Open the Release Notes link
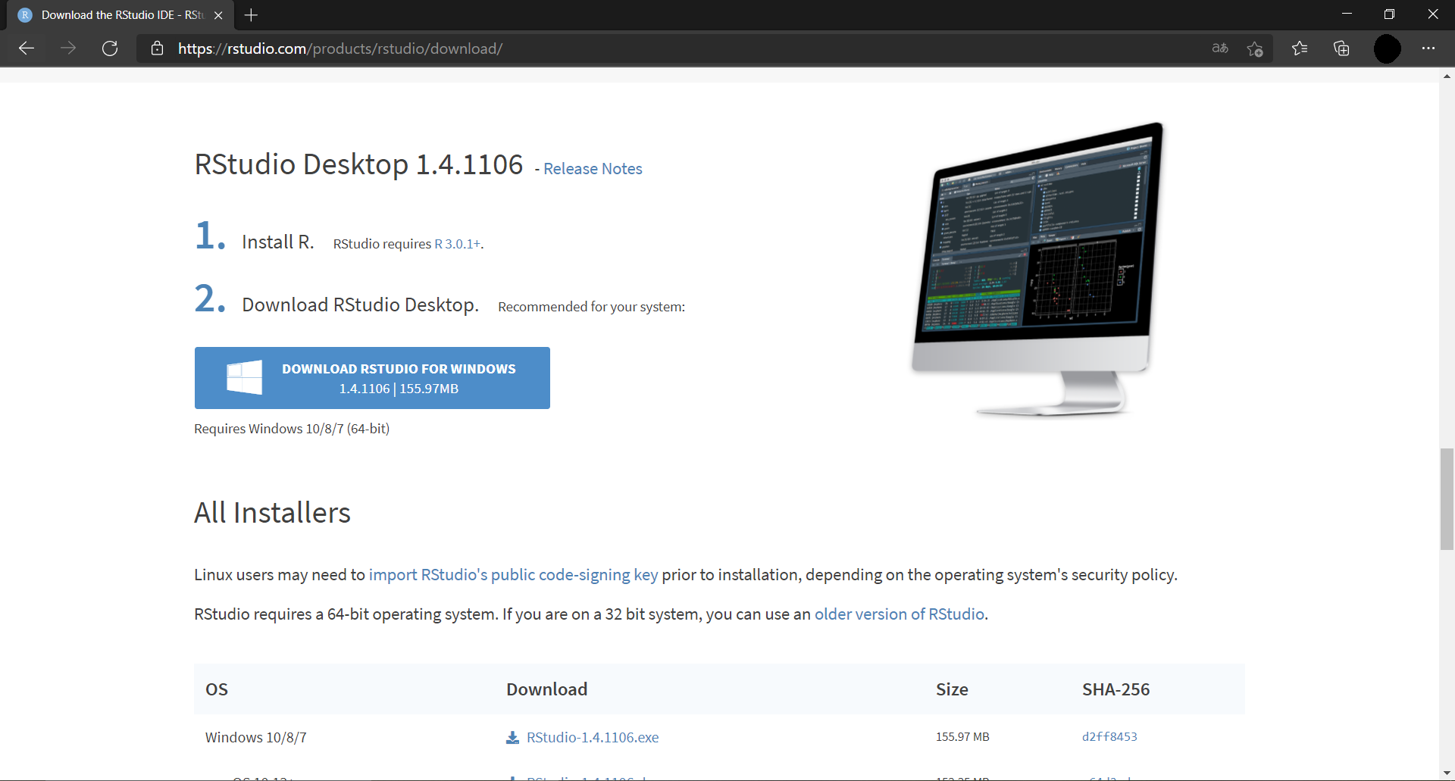Viewport: 1455px width, 781px height. click(592, 168)
